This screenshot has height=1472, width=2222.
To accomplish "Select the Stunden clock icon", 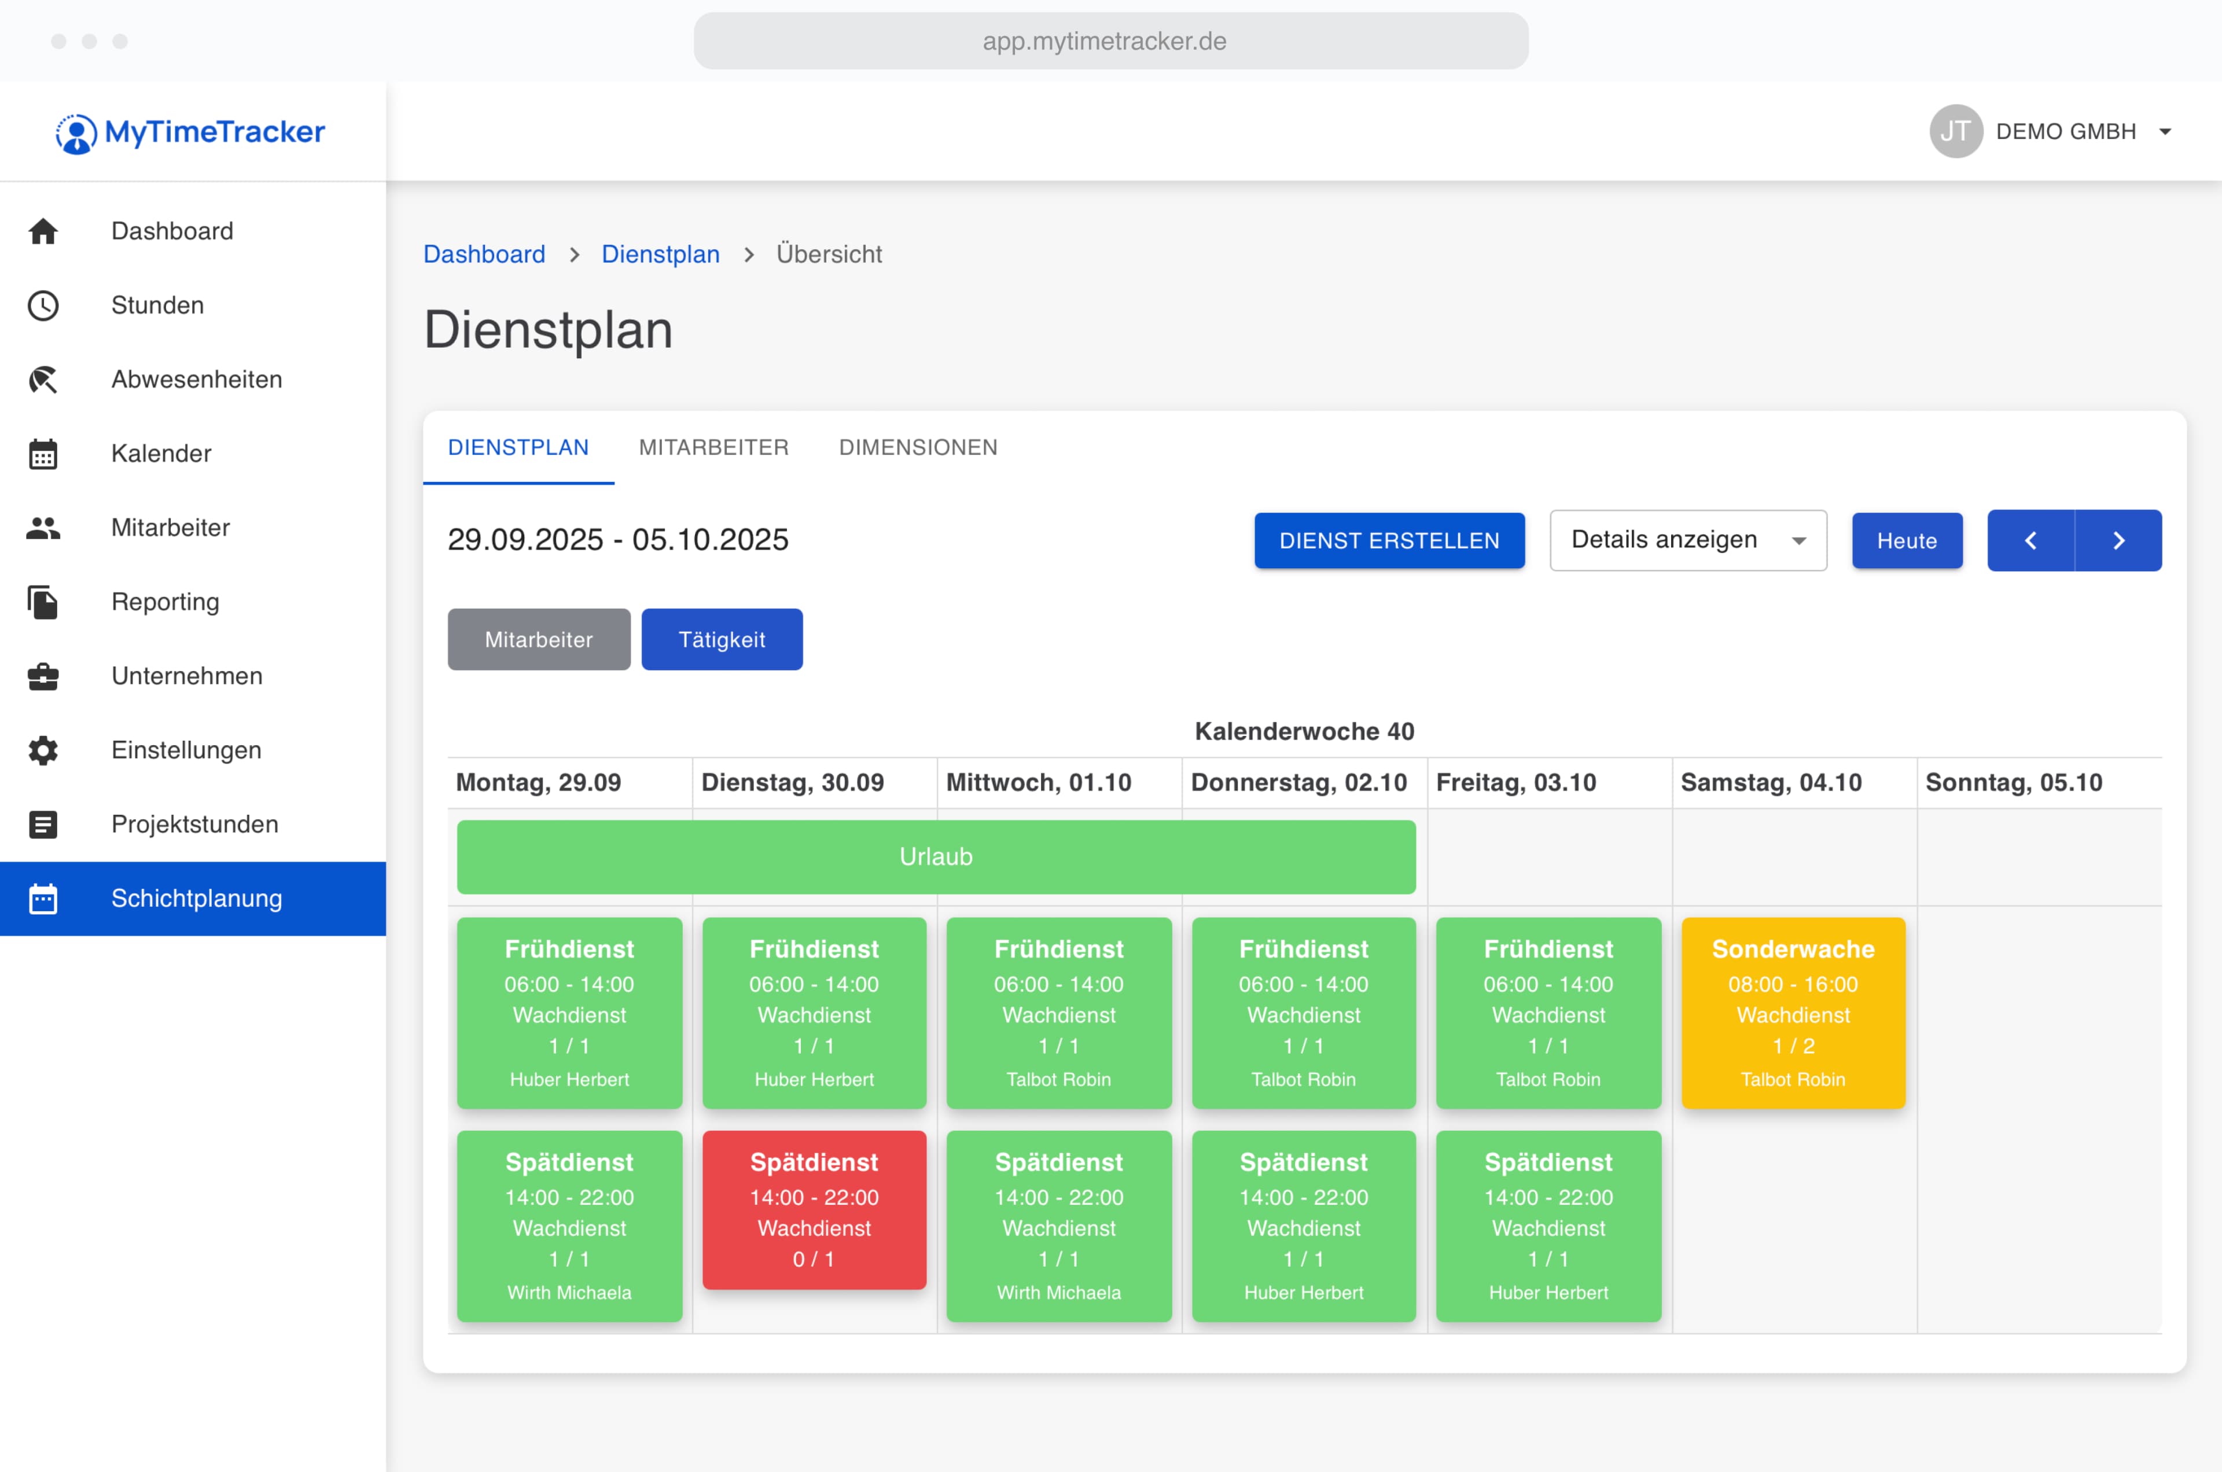I will tap(44, 305).
